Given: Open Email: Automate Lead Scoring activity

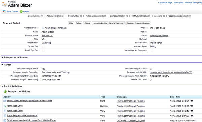Looking at the screenshot, I should point(31,120).
